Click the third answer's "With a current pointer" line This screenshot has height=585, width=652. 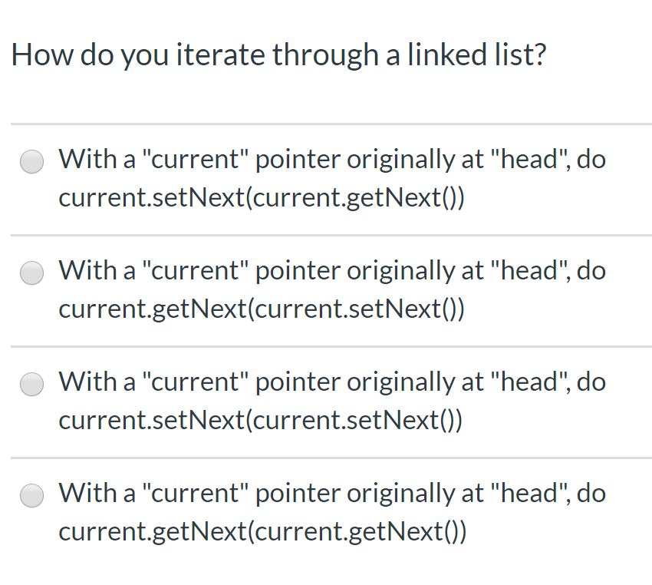pyautogui.click(x=331, y=382)
